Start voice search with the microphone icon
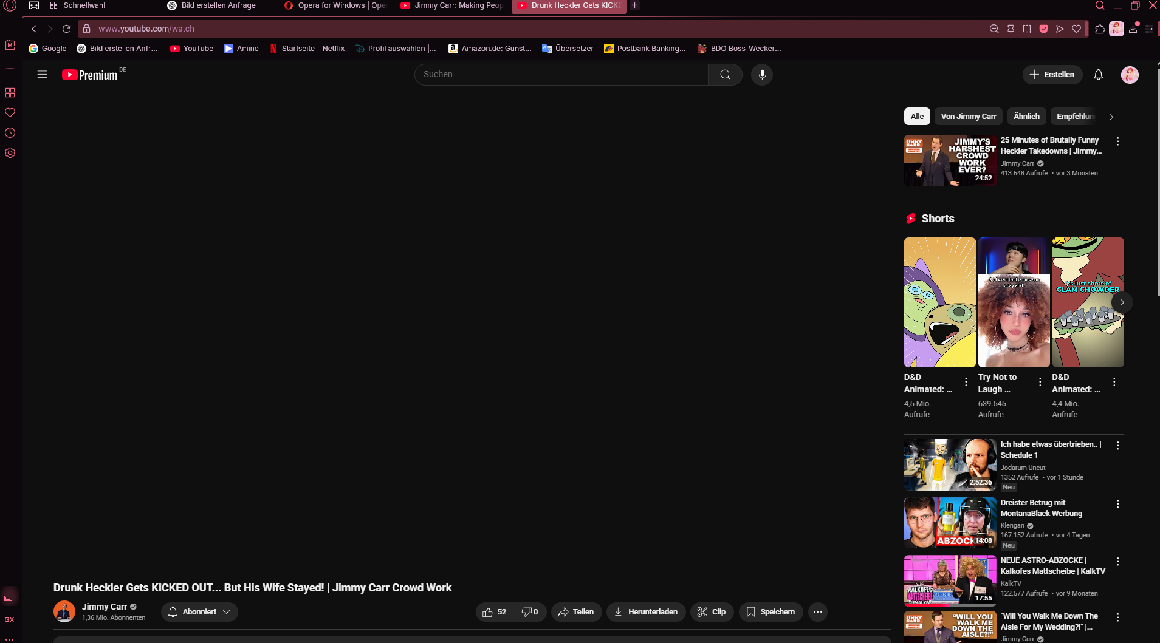This screenshot has width=1160, height=643. [762, 75]
